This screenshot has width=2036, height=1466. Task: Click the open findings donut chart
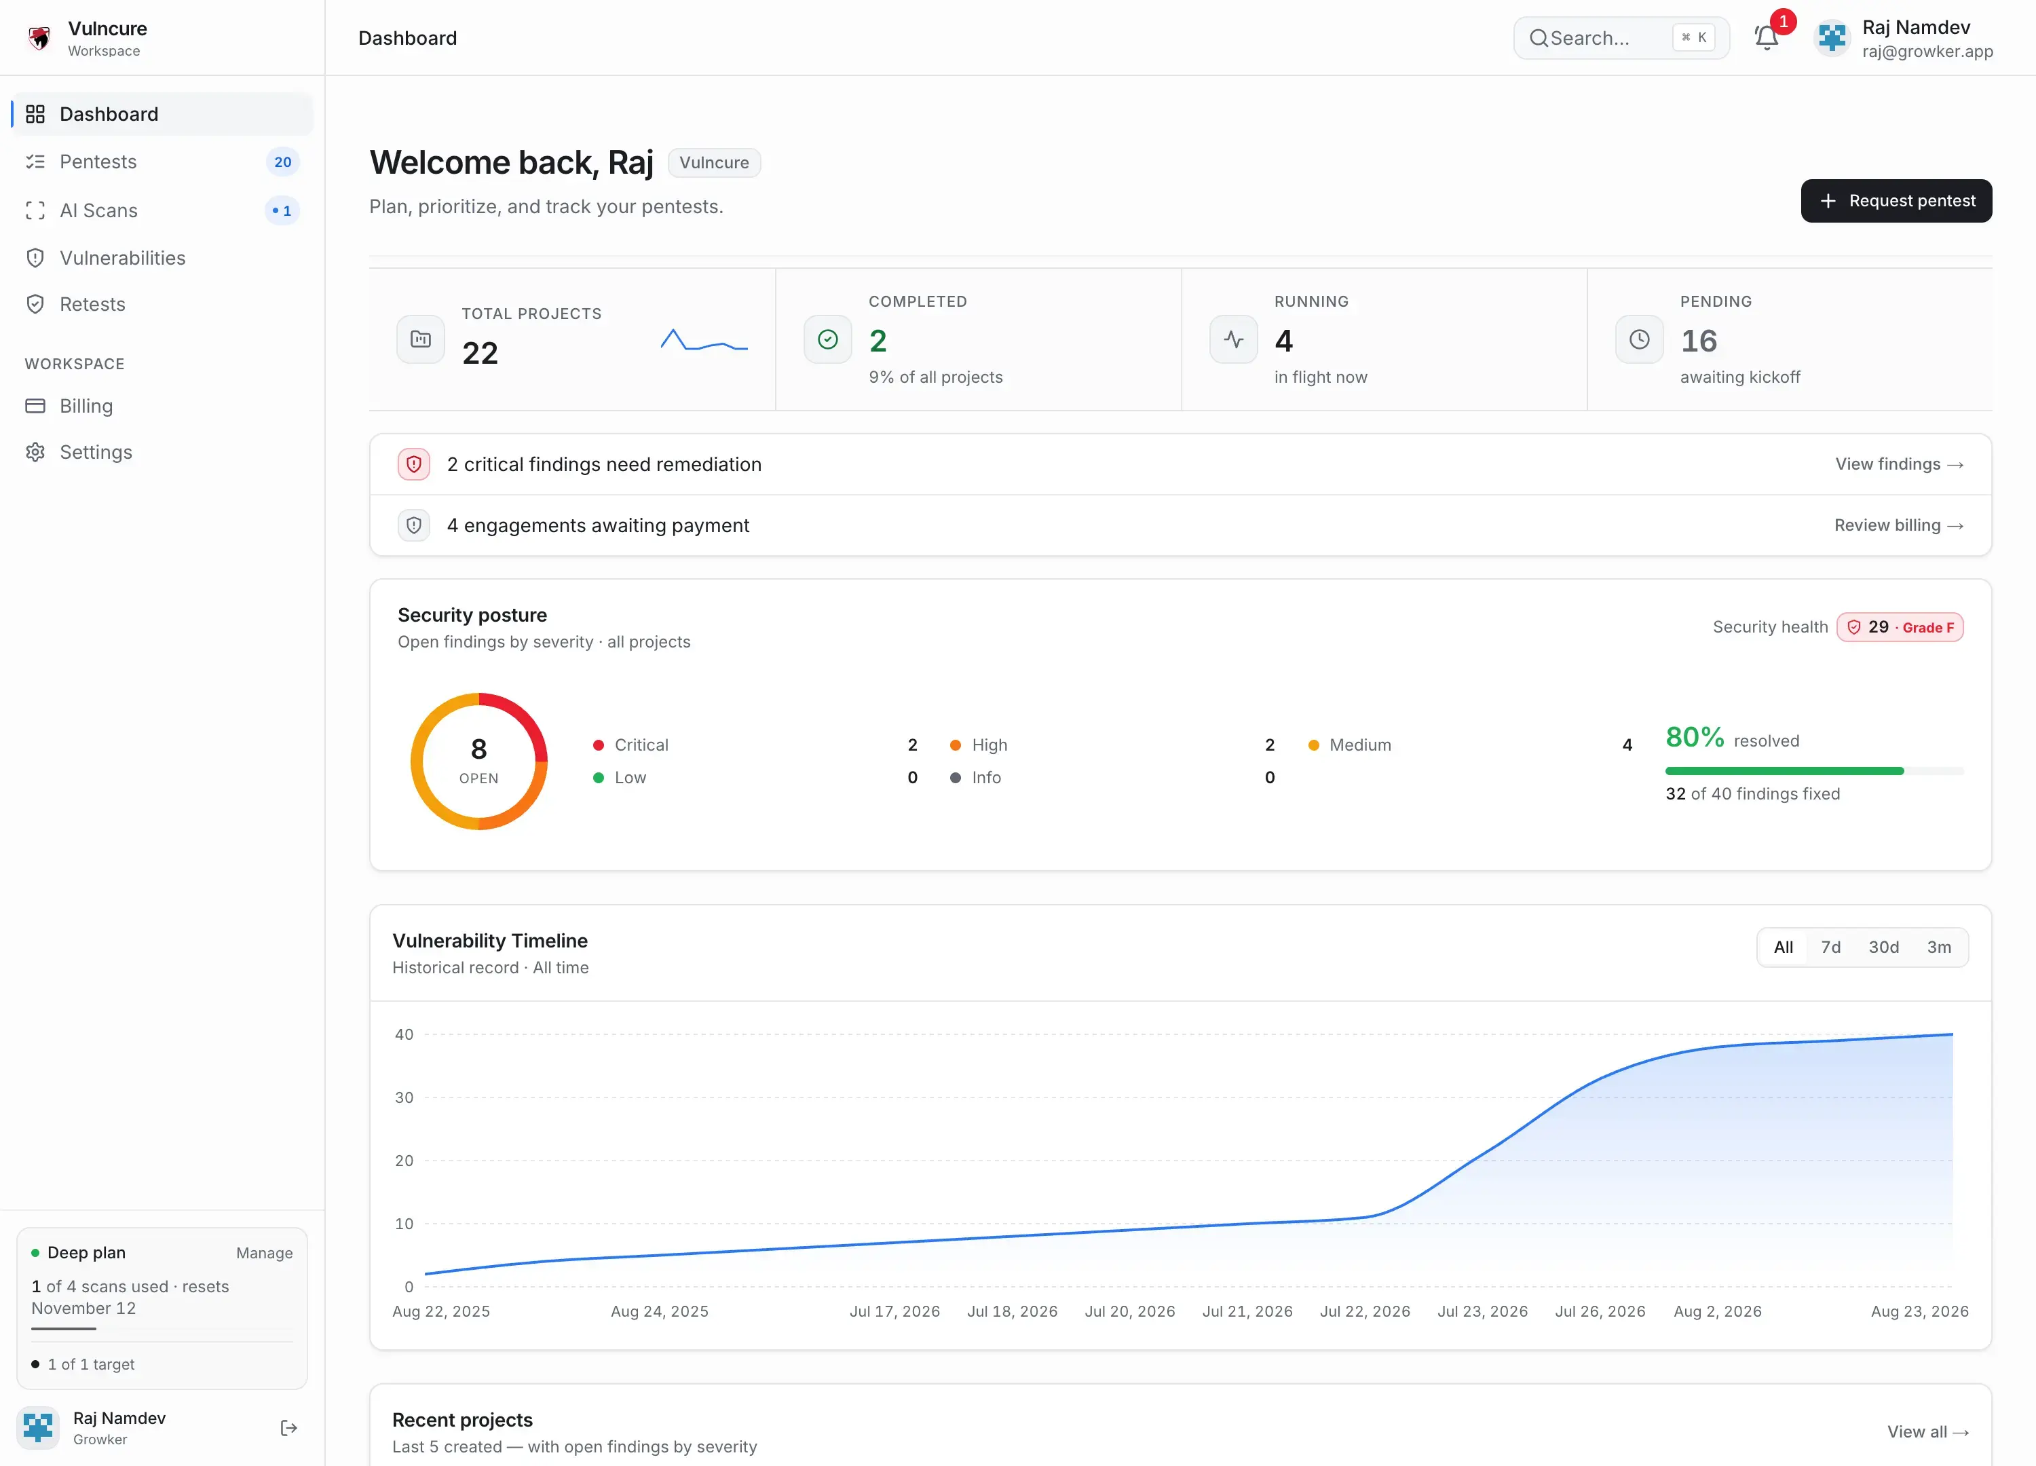point(479,762)
